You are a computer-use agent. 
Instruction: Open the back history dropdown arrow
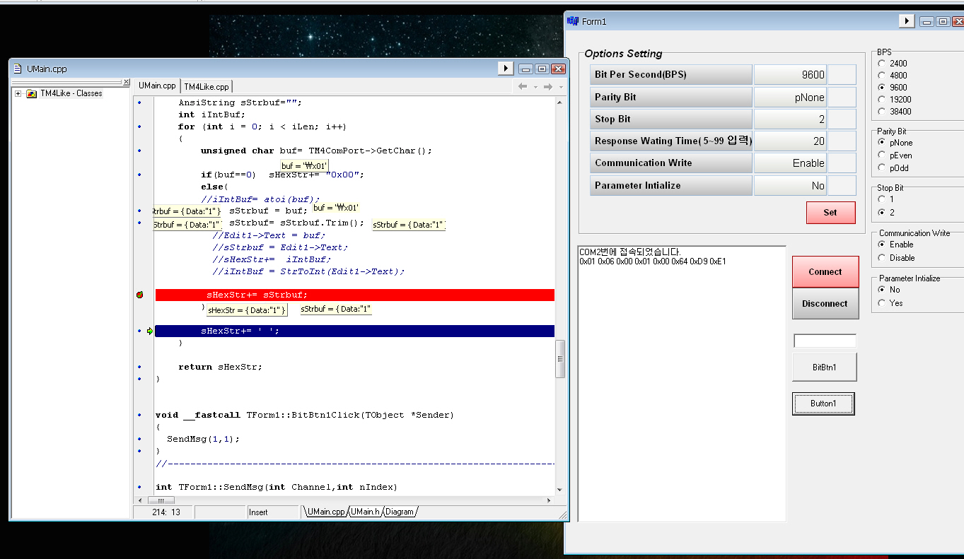point(535,87)
